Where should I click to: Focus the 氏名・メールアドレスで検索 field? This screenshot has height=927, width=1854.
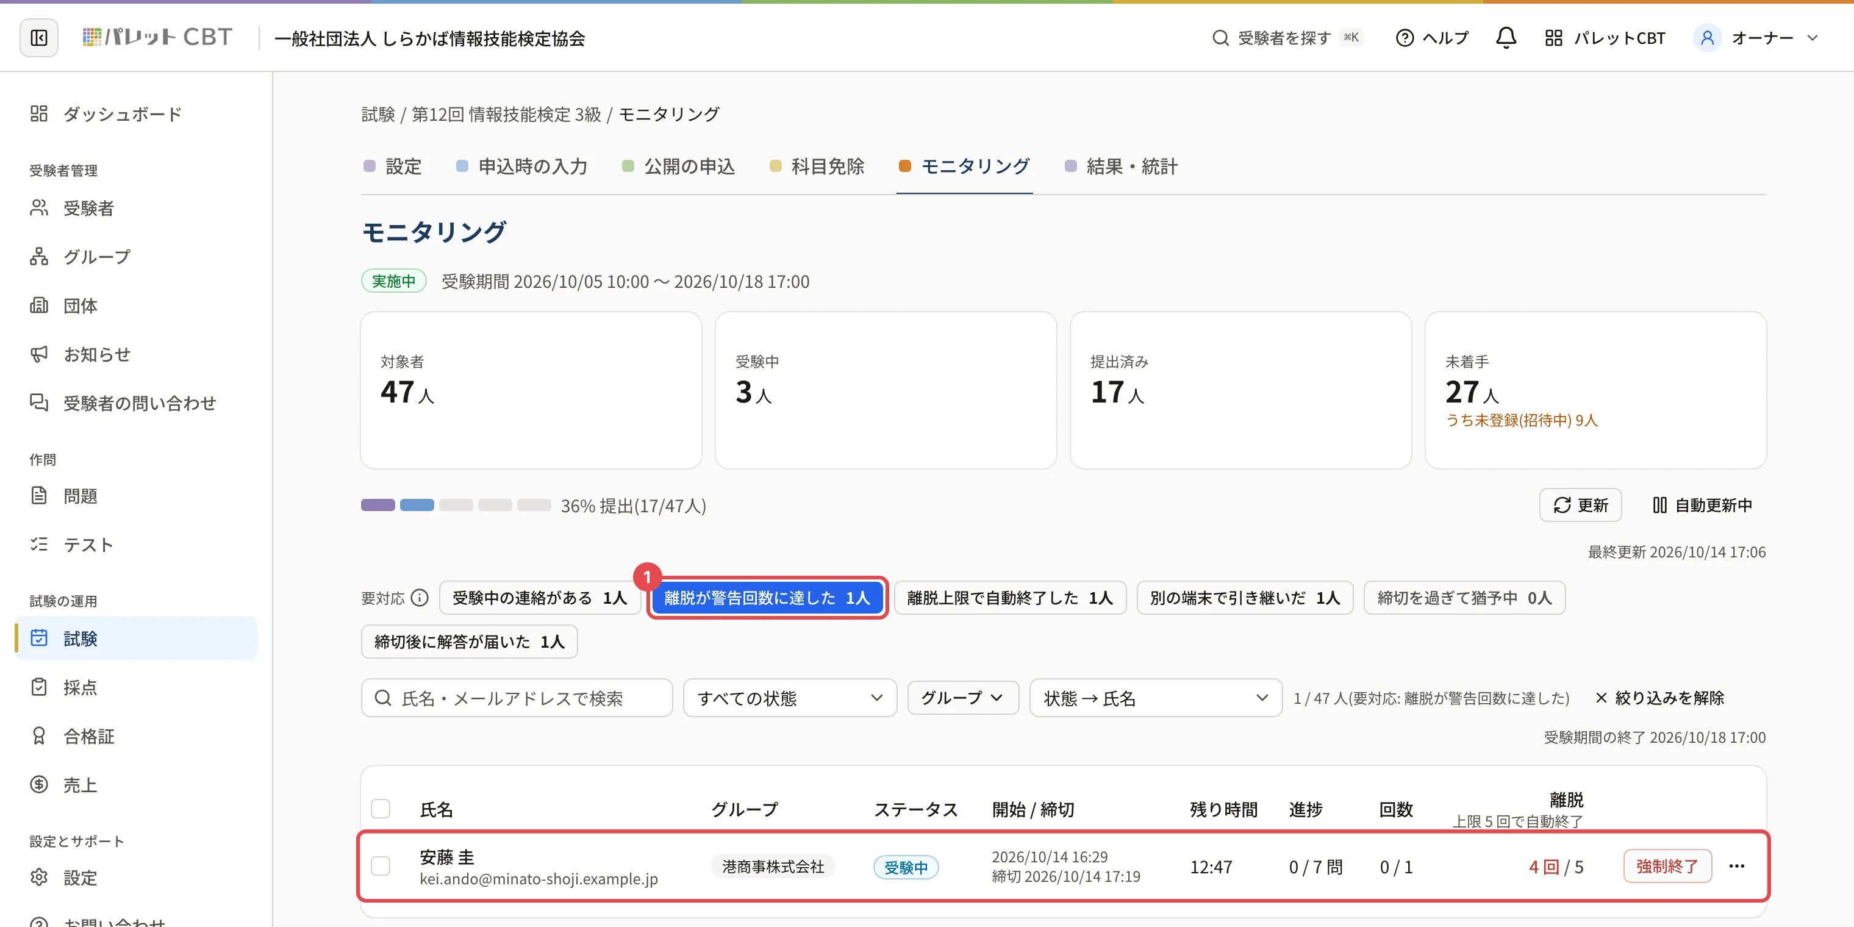pyautogui.click(x=517, y=698)
